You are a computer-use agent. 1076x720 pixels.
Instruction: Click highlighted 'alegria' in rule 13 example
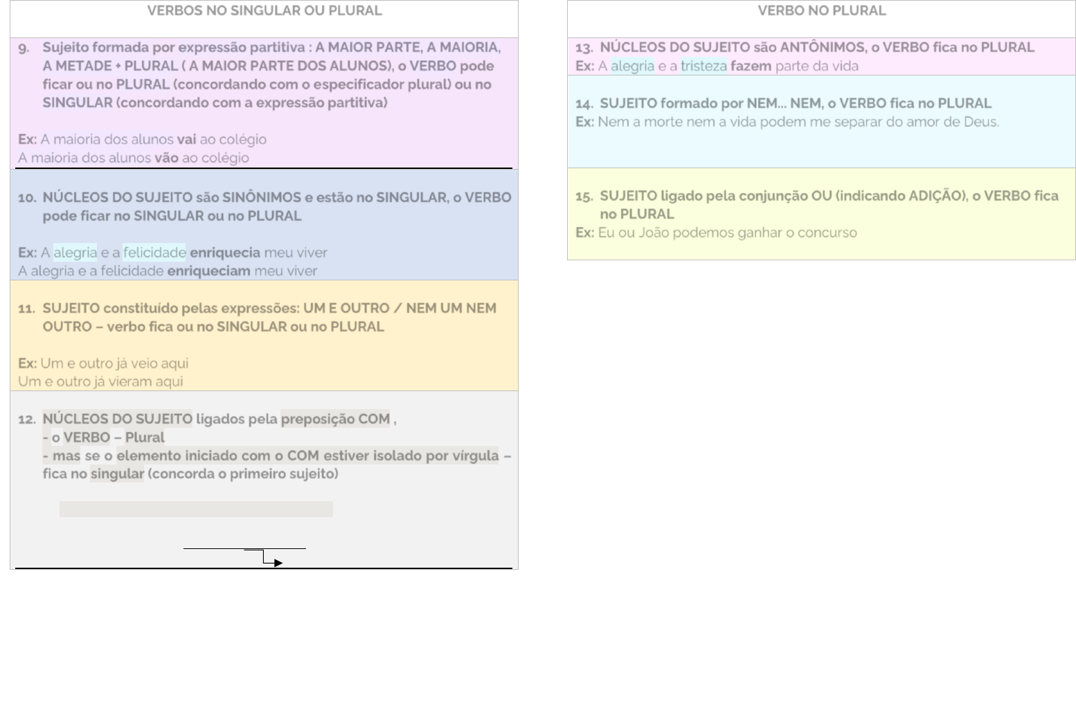pos(632,66)
